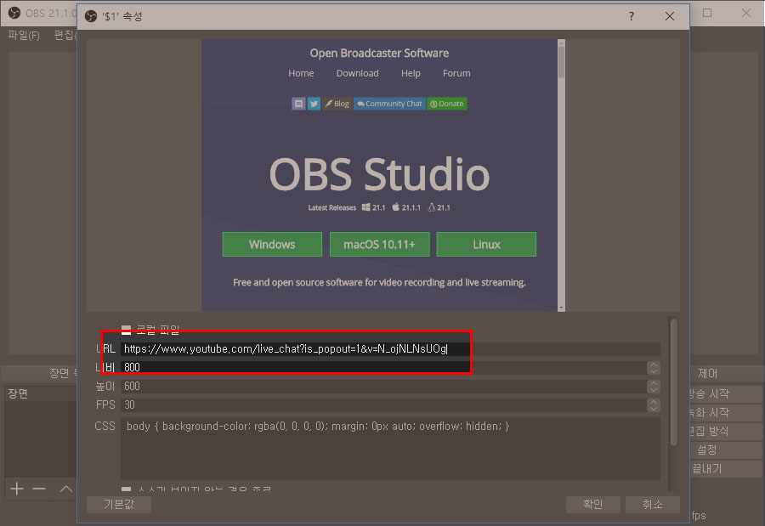Click the Windows logo beside release 21.1
Screen dimensions: 765x526
tap(365, 207)
